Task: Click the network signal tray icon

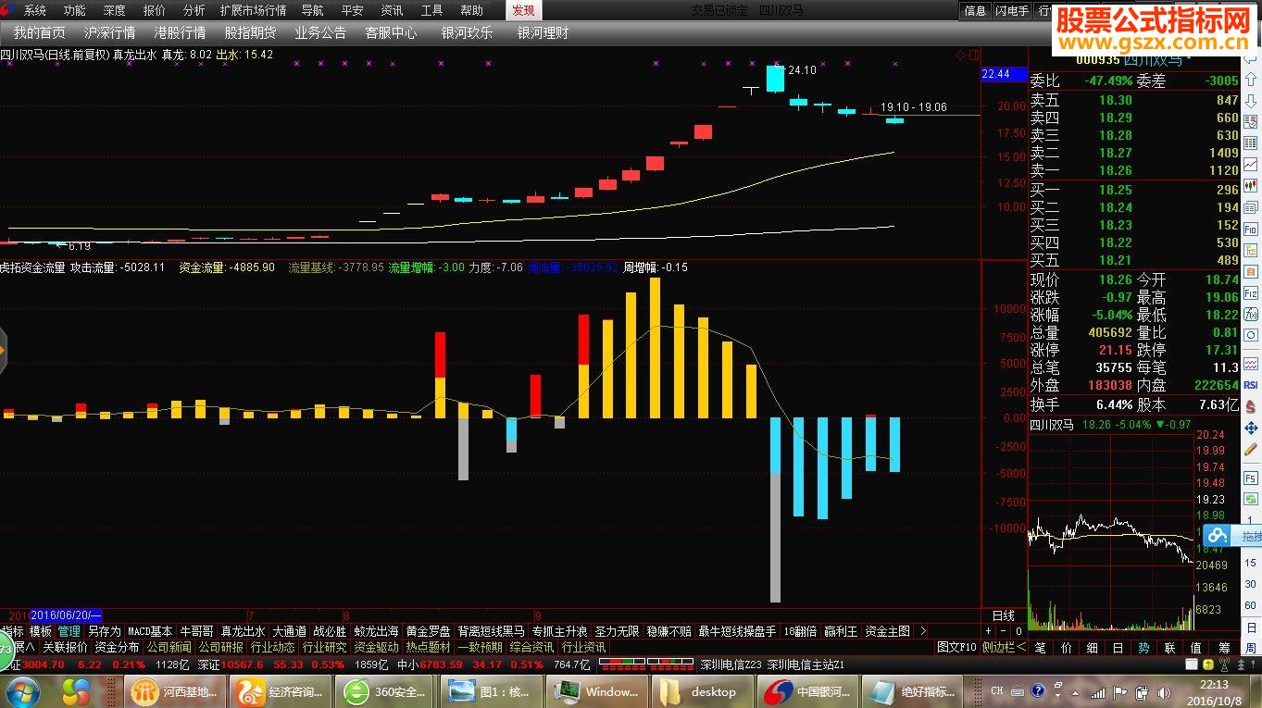Action: 1098,693
